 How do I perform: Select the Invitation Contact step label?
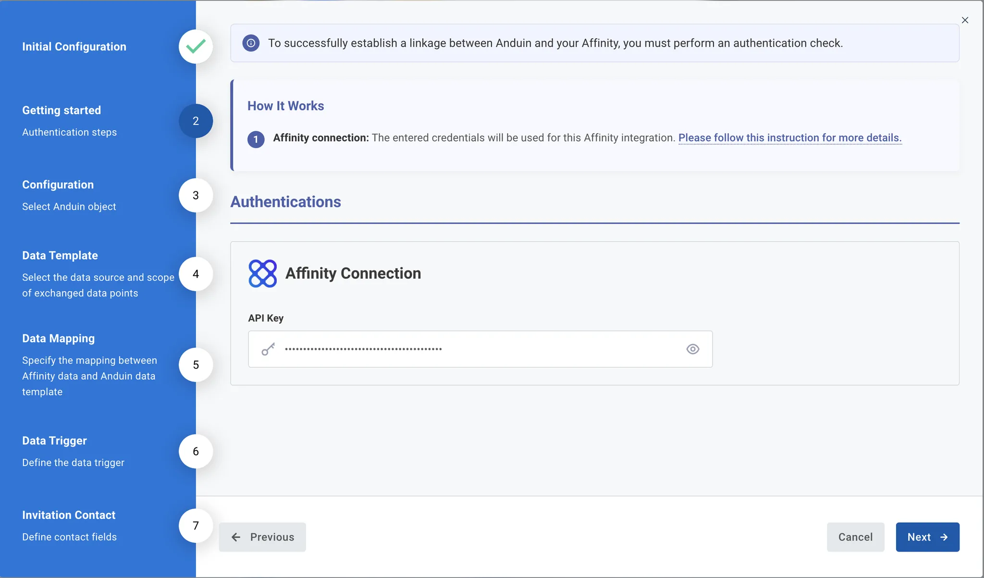click(x=69, y=515)
